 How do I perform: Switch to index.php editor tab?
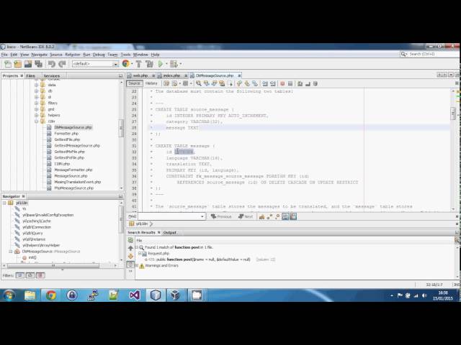[x=171, y=75]
